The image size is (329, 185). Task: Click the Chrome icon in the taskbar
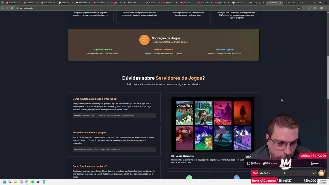click(x=27, y=182)
